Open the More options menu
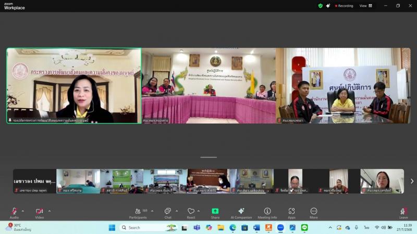This screenshot has width=417, height=234. click(314, 213)
